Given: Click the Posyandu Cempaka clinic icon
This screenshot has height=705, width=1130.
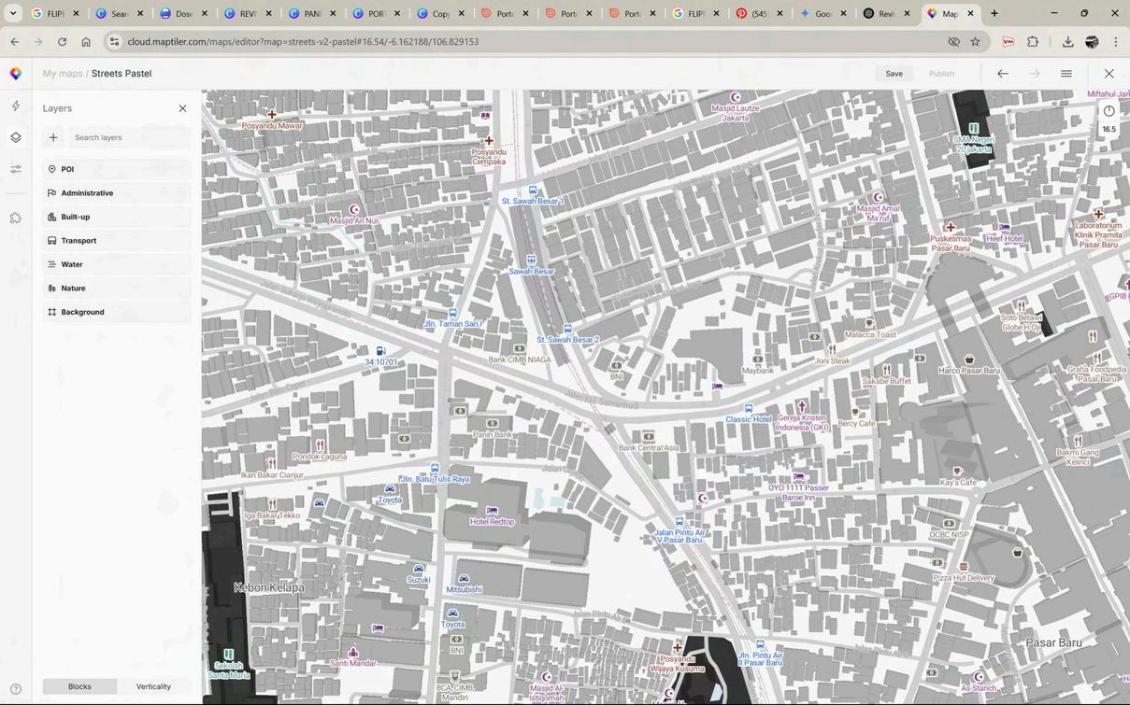Looking at the screenshot, I should (489, 141).
